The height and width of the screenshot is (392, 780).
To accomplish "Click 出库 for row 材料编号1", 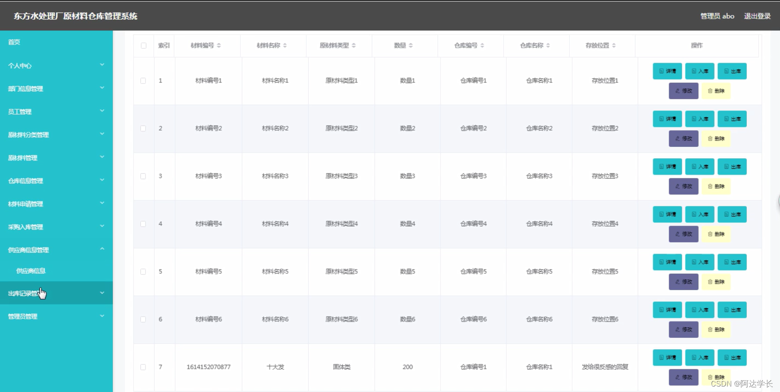I will [732, 71].
